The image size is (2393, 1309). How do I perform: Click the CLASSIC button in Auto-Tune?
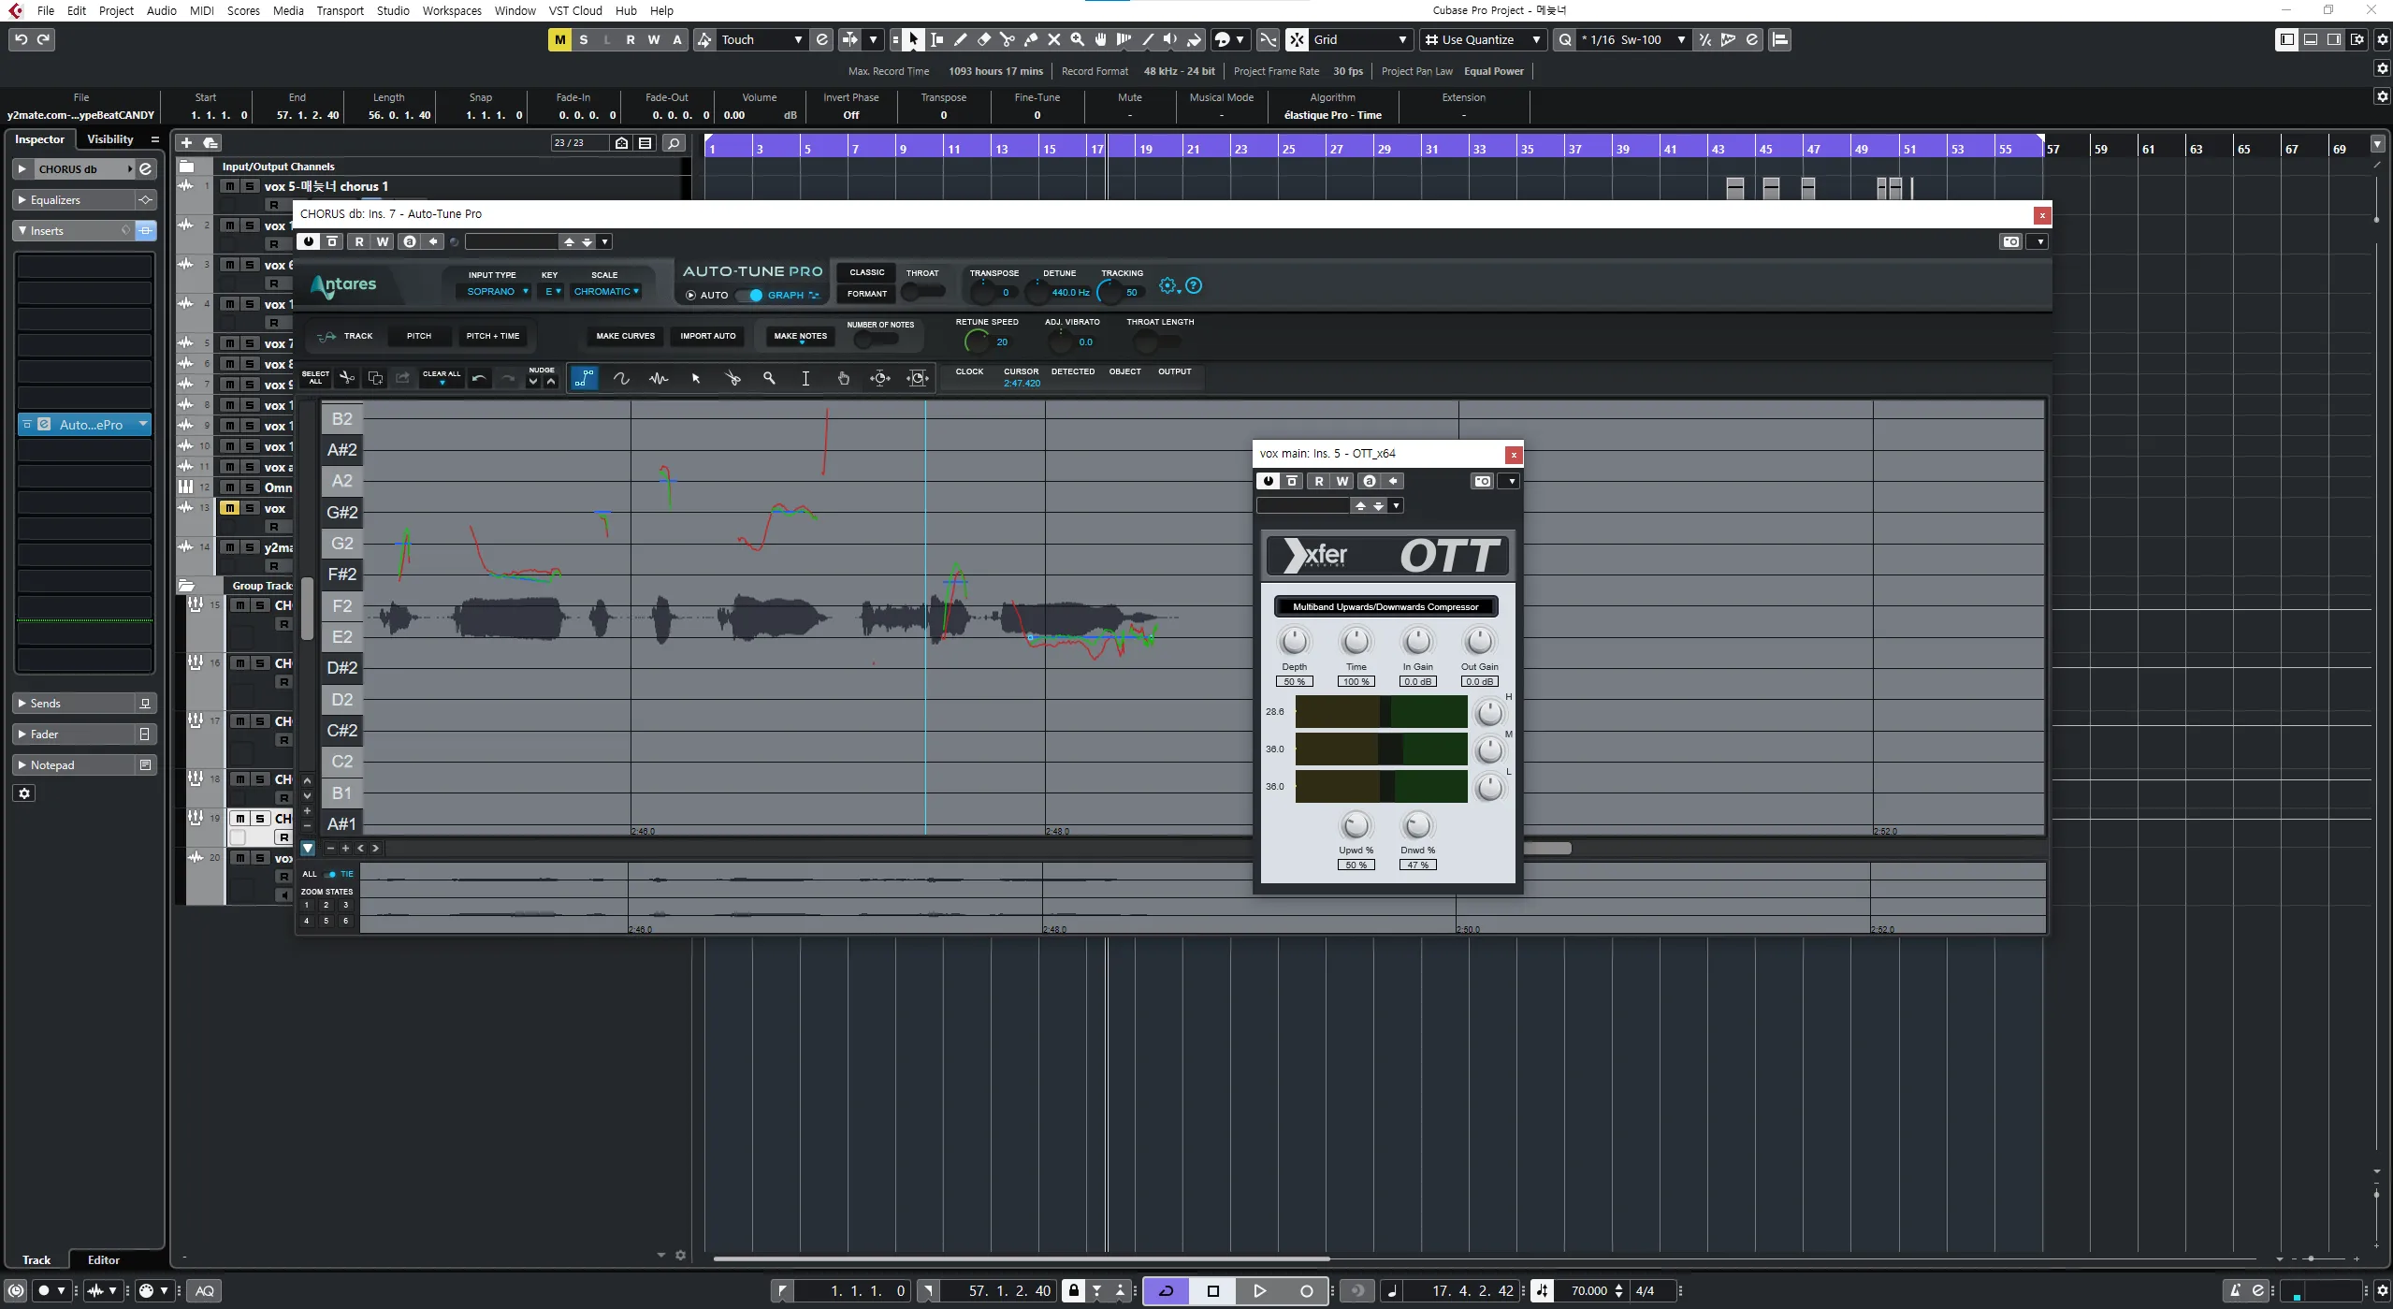click(x=867, y=272)
